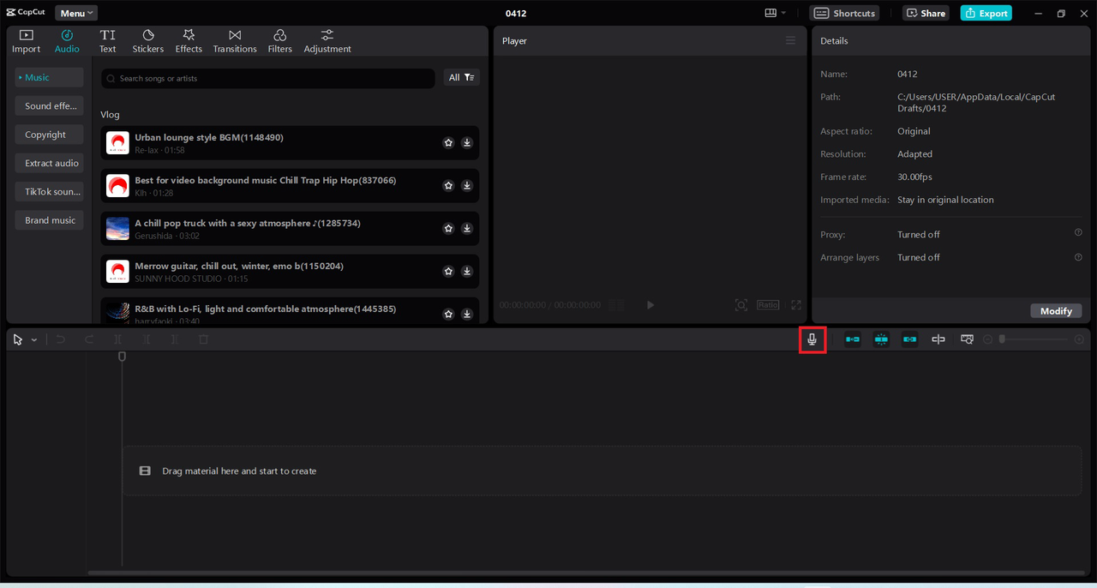Open the Shortcuts panel
Image resolution: width=1097 pixels, height=588 pixels.
844,13
